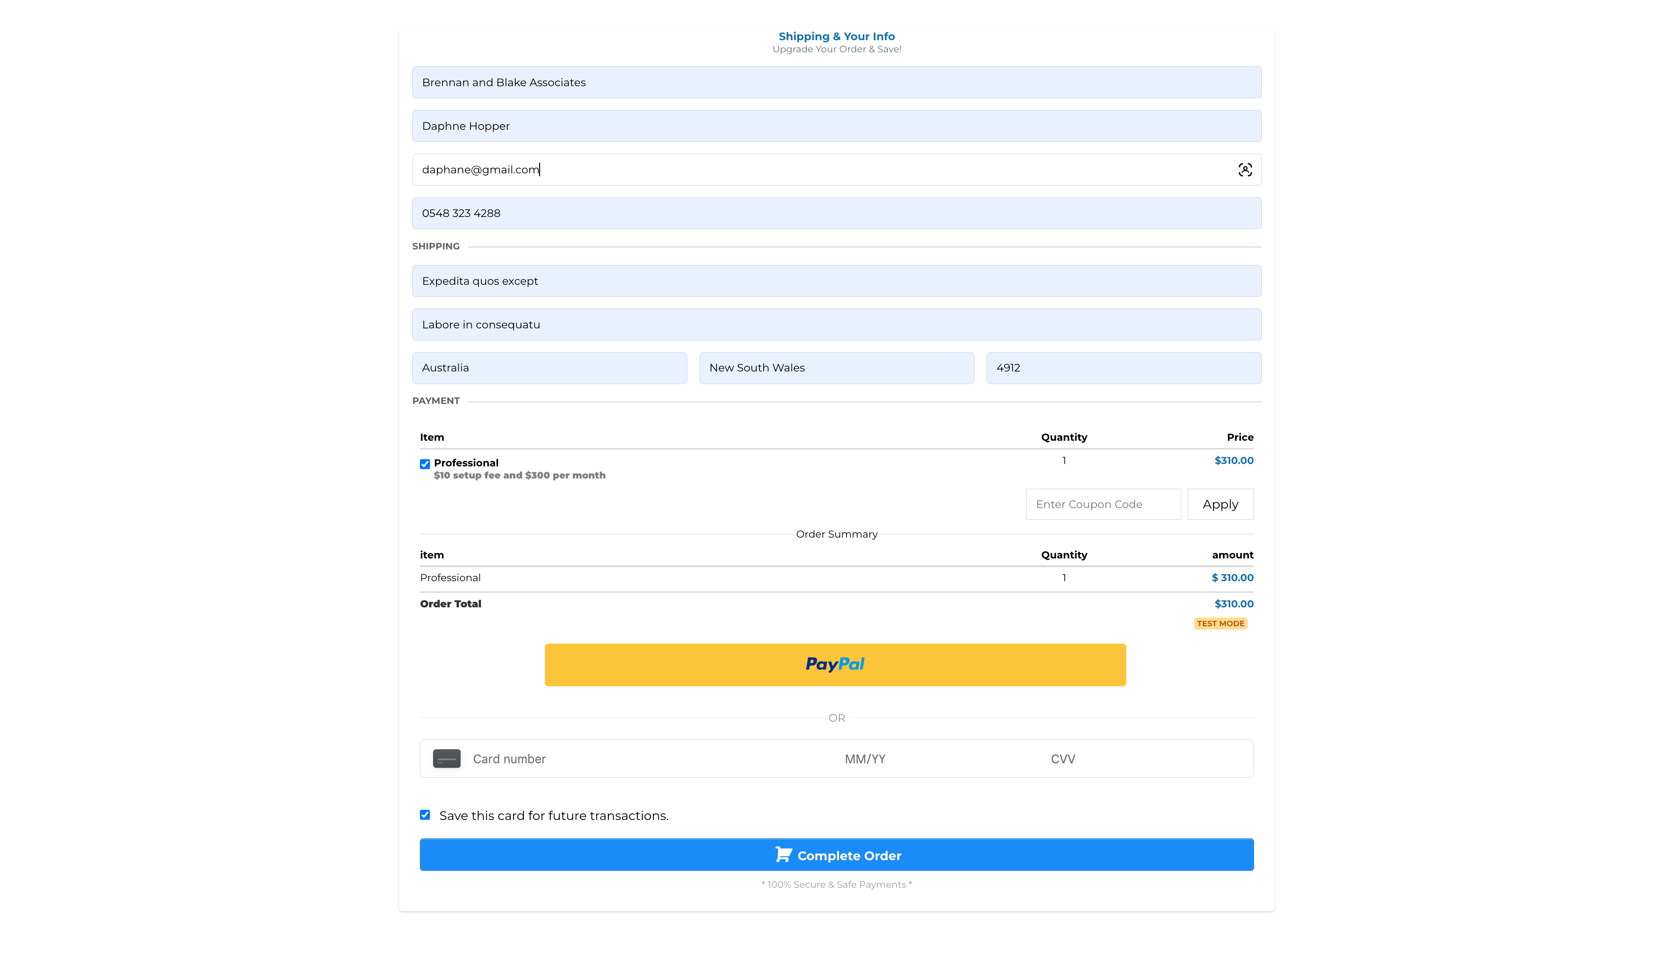Click the PayPal logo
This screenshot has height=958, width=1674.
coord(835,664)
